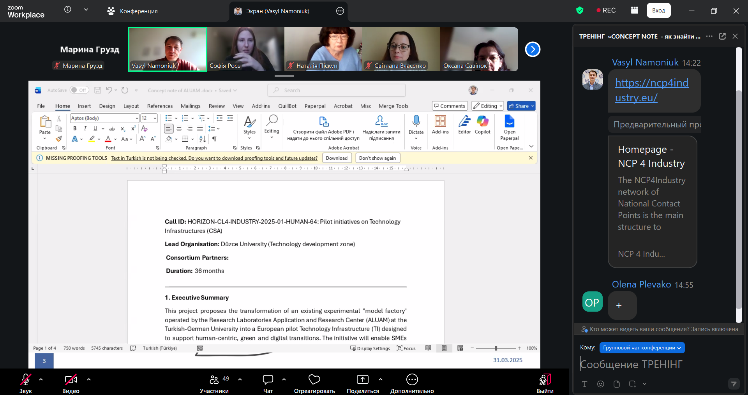The width and height of the screenshot is (748, 395).
Task: Open the ncp4industry.eu chat link
Action: click(651, 90)
